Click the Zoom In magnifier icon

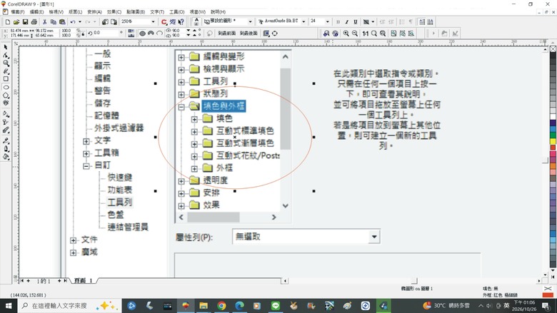(346, 34)
